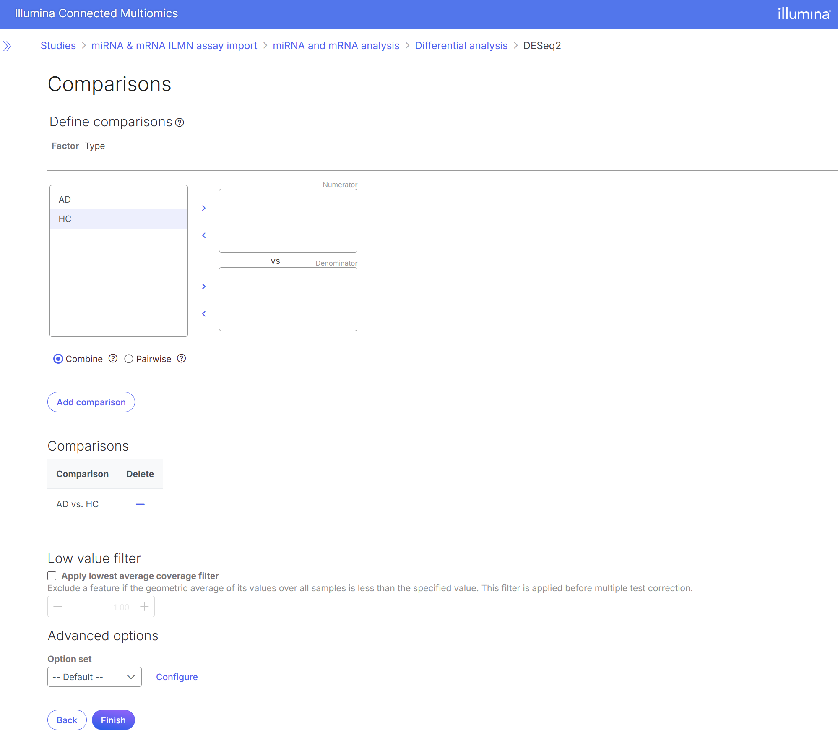This screenshot has height=738, width=838.
Task: Remove group from Denominator with left arrow
Action: click(204, 314)
